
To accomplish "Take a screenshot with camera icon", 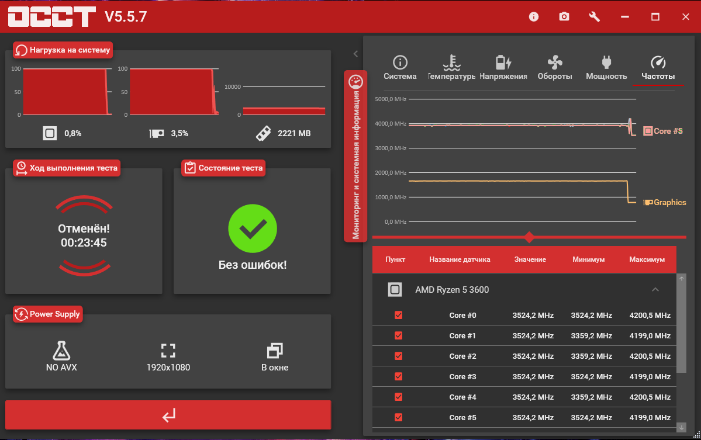I will click(564, 16).
